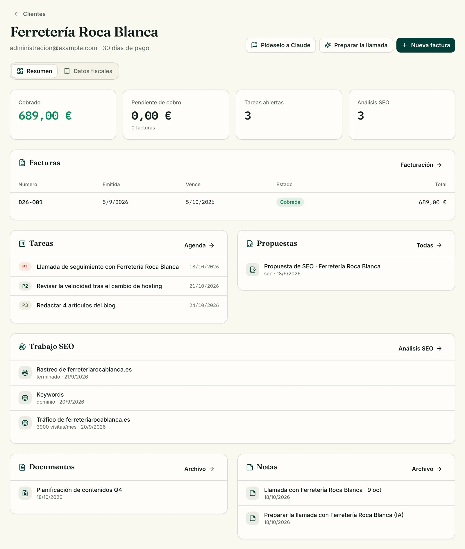Click the Cobrado 689,00 € card
The height and width of the screenshot is (549, 465).
[63, 115]
